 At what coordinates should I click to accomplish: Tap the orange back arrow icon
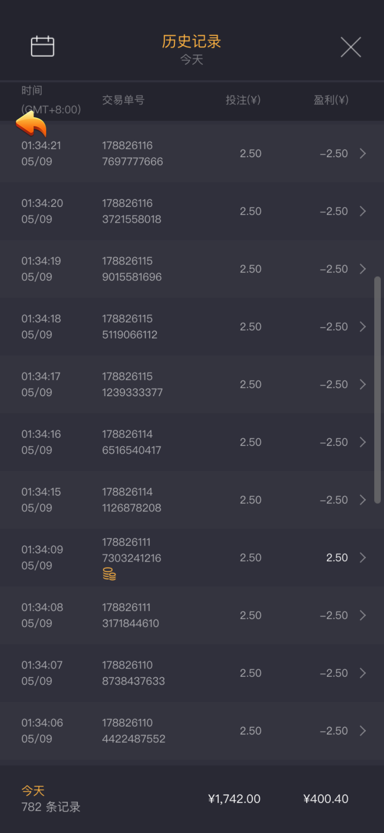(31, 125)
